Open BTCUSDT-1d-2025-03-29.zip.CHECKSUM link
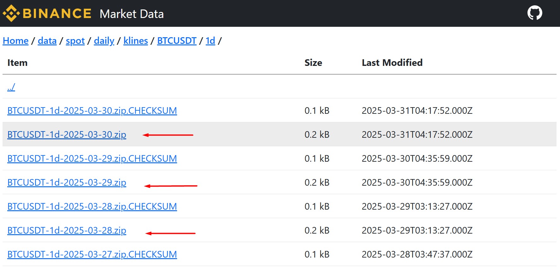 point(92,159)
